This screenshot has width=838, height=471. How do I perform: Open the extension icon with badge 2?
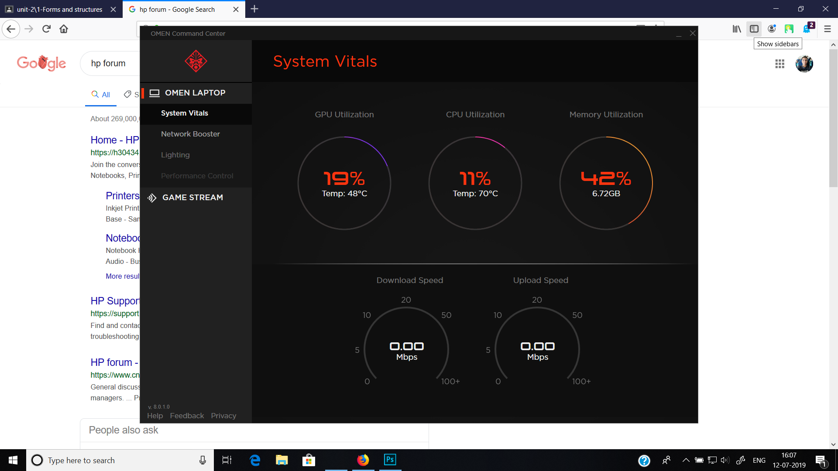(x=807, y=28)
